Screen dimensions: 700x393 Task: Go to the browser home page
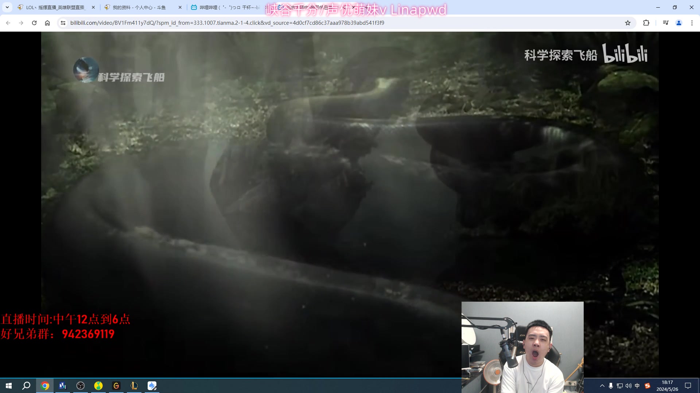point(47,23)
